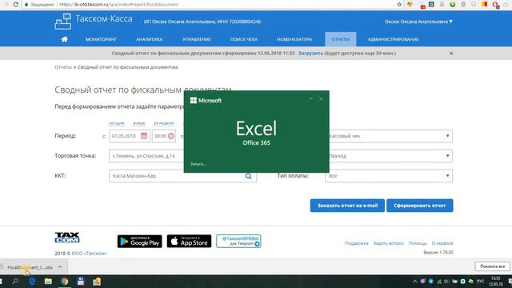Open the Такском-Касса logo
The image size is (512, 288).
94,22
